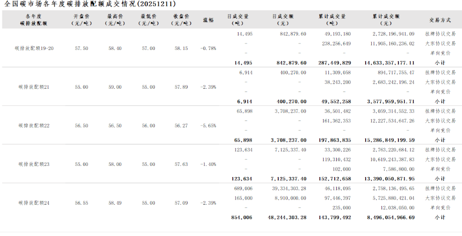This screenshot has width=462, height=236.
Task: Click the 交易方式 column header
Action: click(440, 20)
